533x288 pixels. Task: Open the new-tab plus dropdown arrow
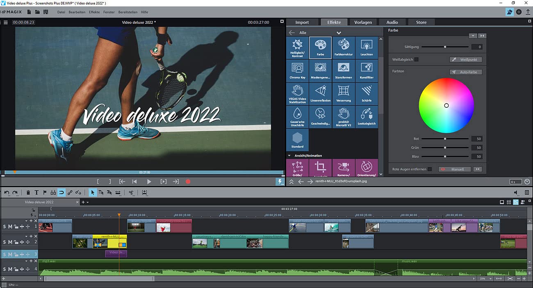88,202
